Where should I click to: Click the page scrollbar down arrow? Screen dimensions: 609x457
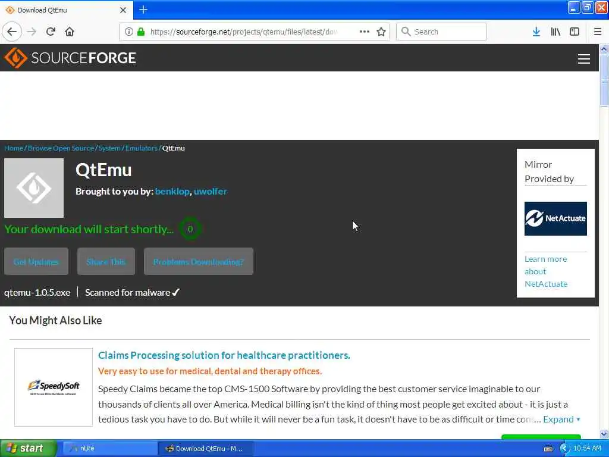click(x=604, y=434)
